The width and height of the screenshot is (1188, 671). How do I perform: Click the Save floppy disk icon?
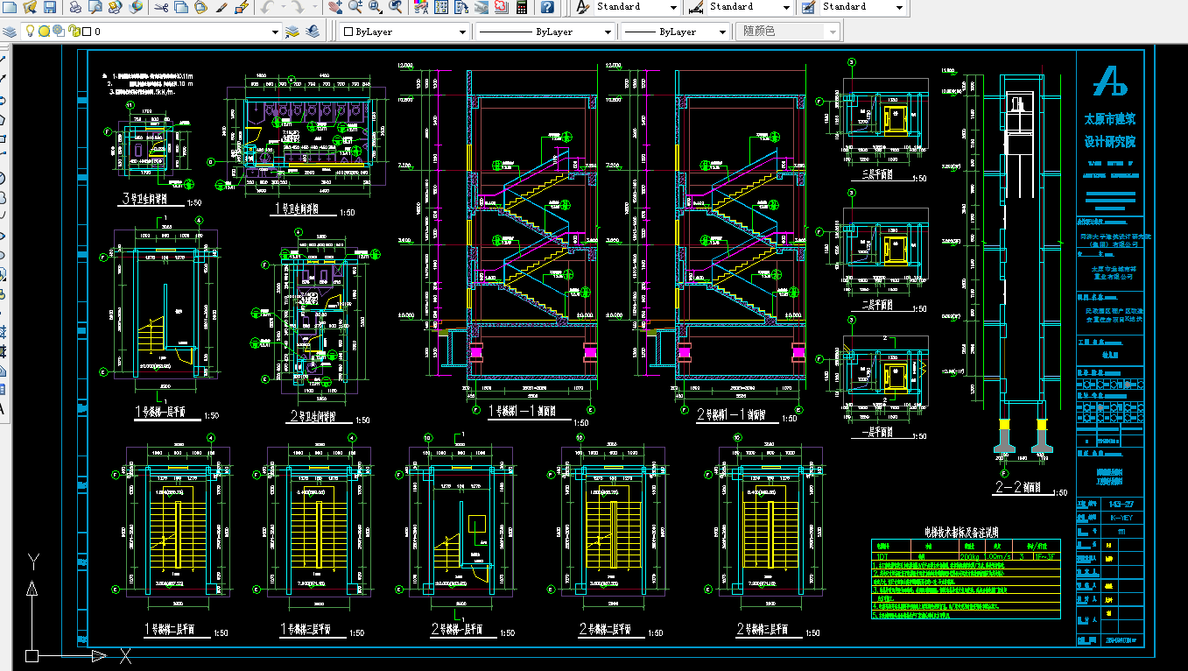(x=50, y=7)
